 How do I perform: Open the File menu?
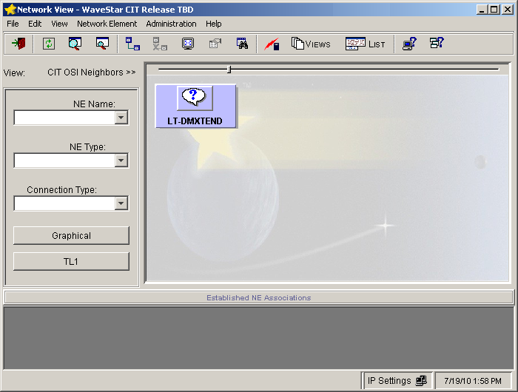pos(13,24)
